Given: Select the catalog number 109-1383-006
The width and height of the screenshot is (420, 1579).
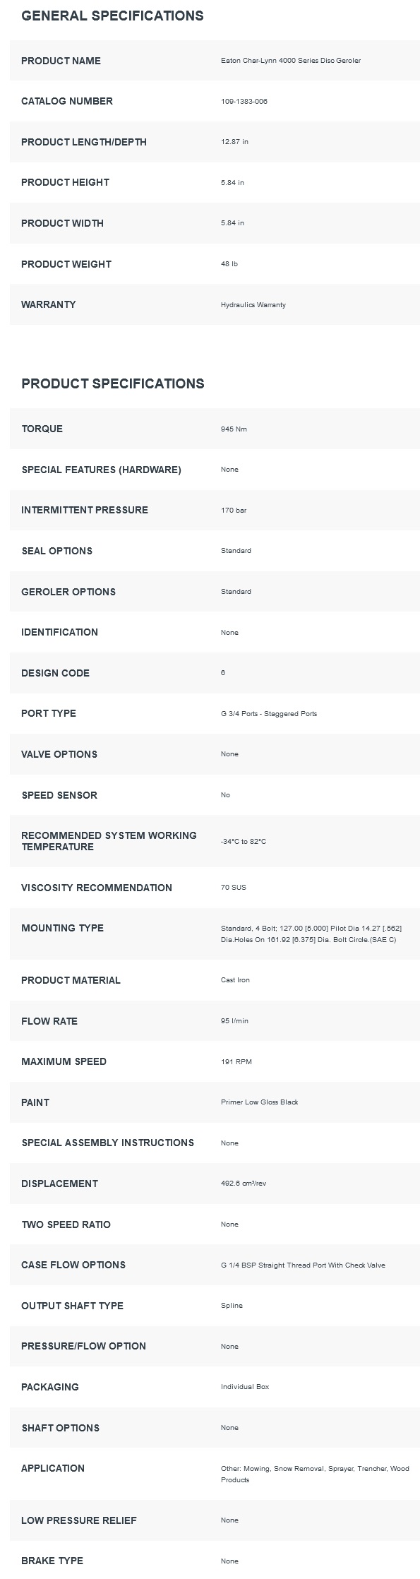Looking at the screenshot, I should coord(244,102).
